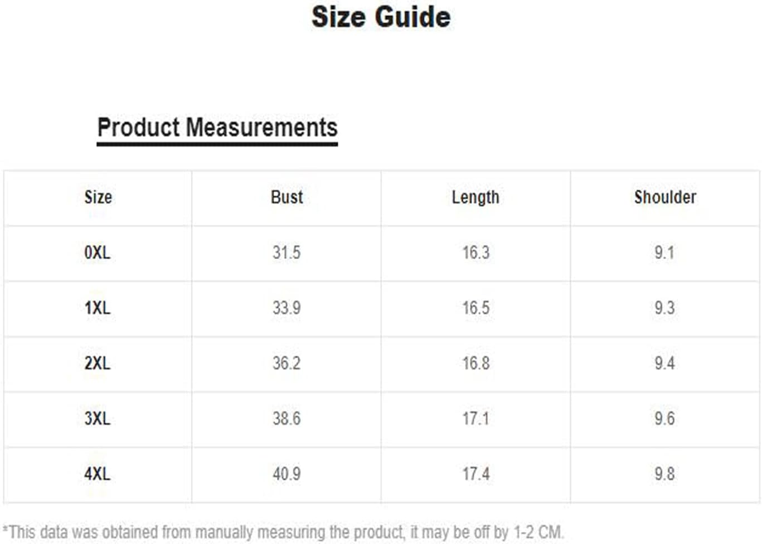Screen dimensions: 762x544
Task: Click the 16.8 length value
Action: [x=475, y=363]
